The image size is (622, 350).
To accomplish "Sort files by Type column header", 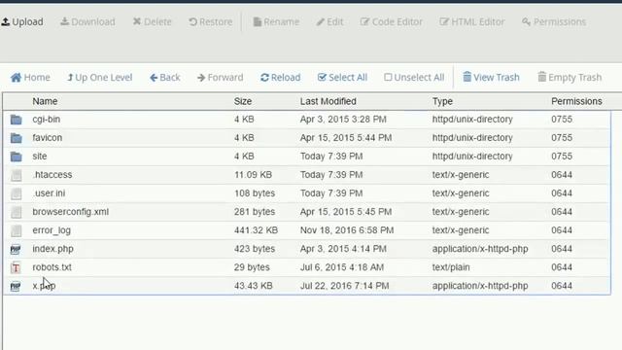I will tap(442, 101).
